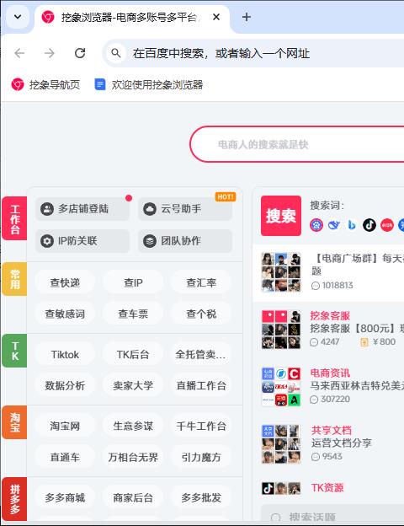Open 引力魔方 shortcut
The height and width of the screenshot is (526, 404).
click(x=201, y=457)
